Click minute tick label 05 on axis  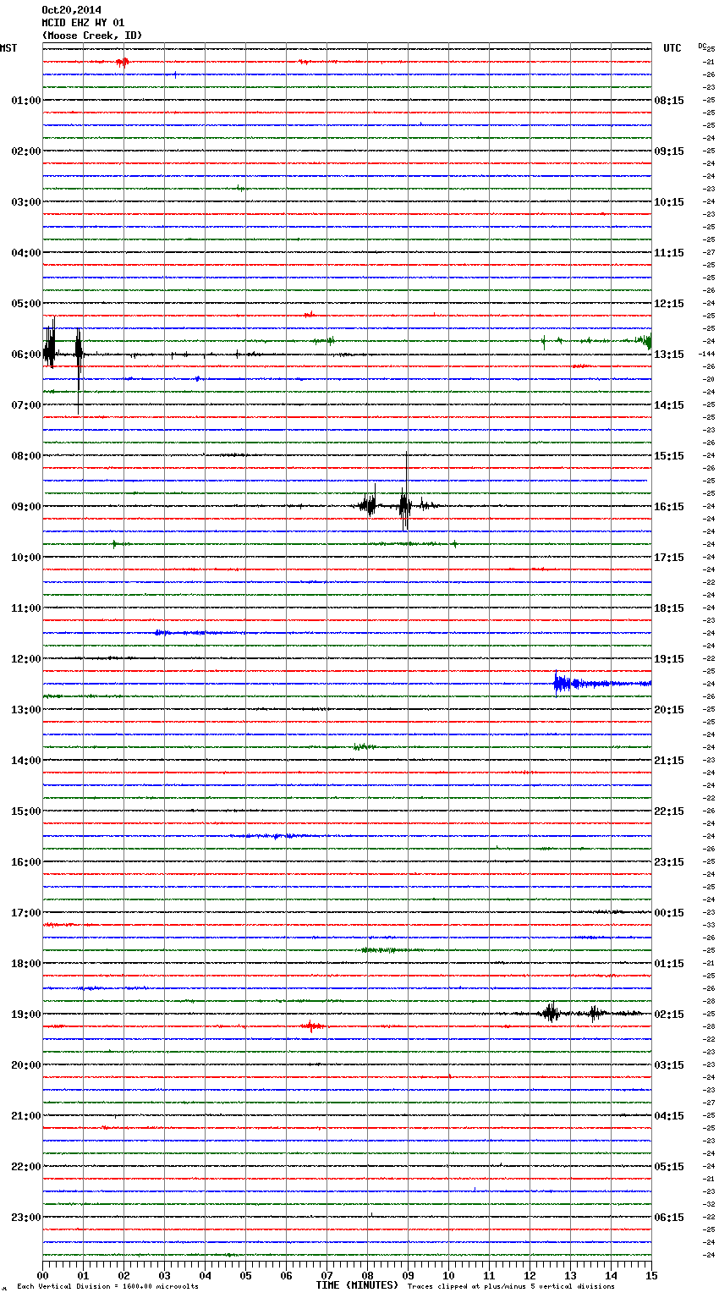(245, 1276)
